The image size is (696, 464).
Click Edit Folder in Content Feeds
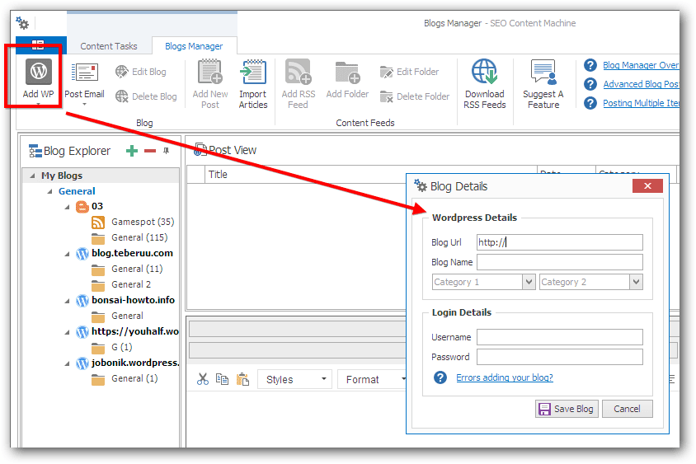coord(409,72)
